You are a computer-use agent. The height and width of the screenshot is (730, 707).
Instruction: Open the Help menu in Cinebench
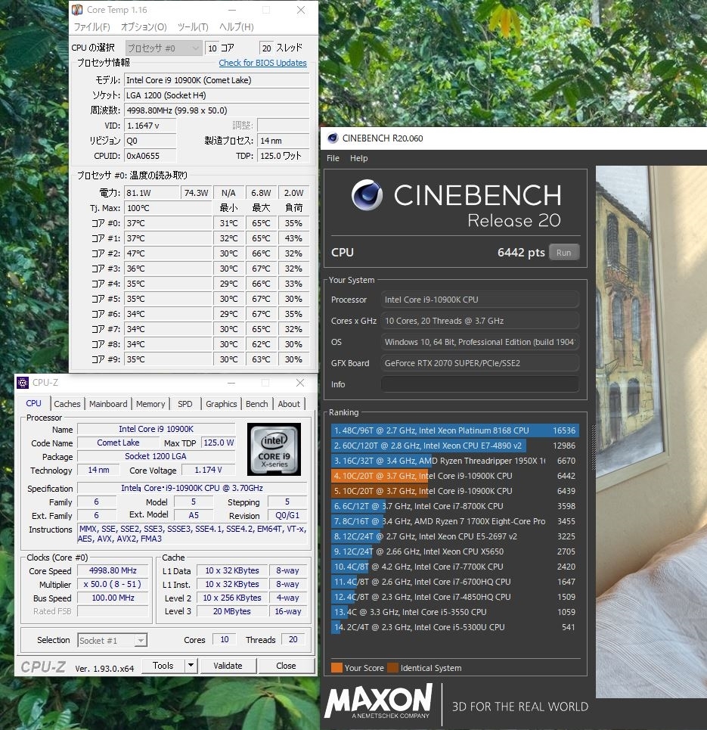click(x=359, y=158)
